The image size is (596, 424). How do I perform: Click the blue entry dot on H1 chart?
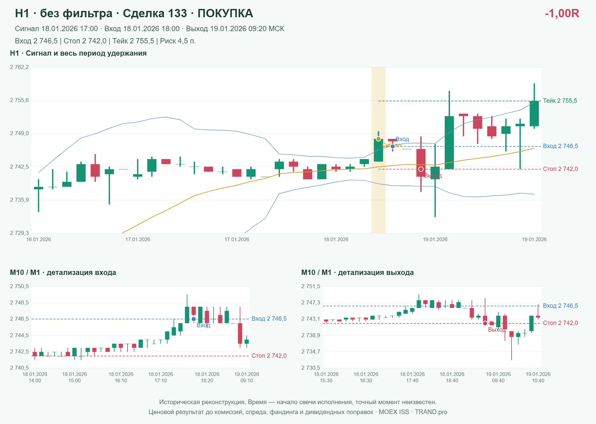pos(393,146)
